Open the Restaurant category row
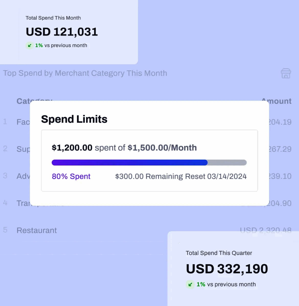 37,230
